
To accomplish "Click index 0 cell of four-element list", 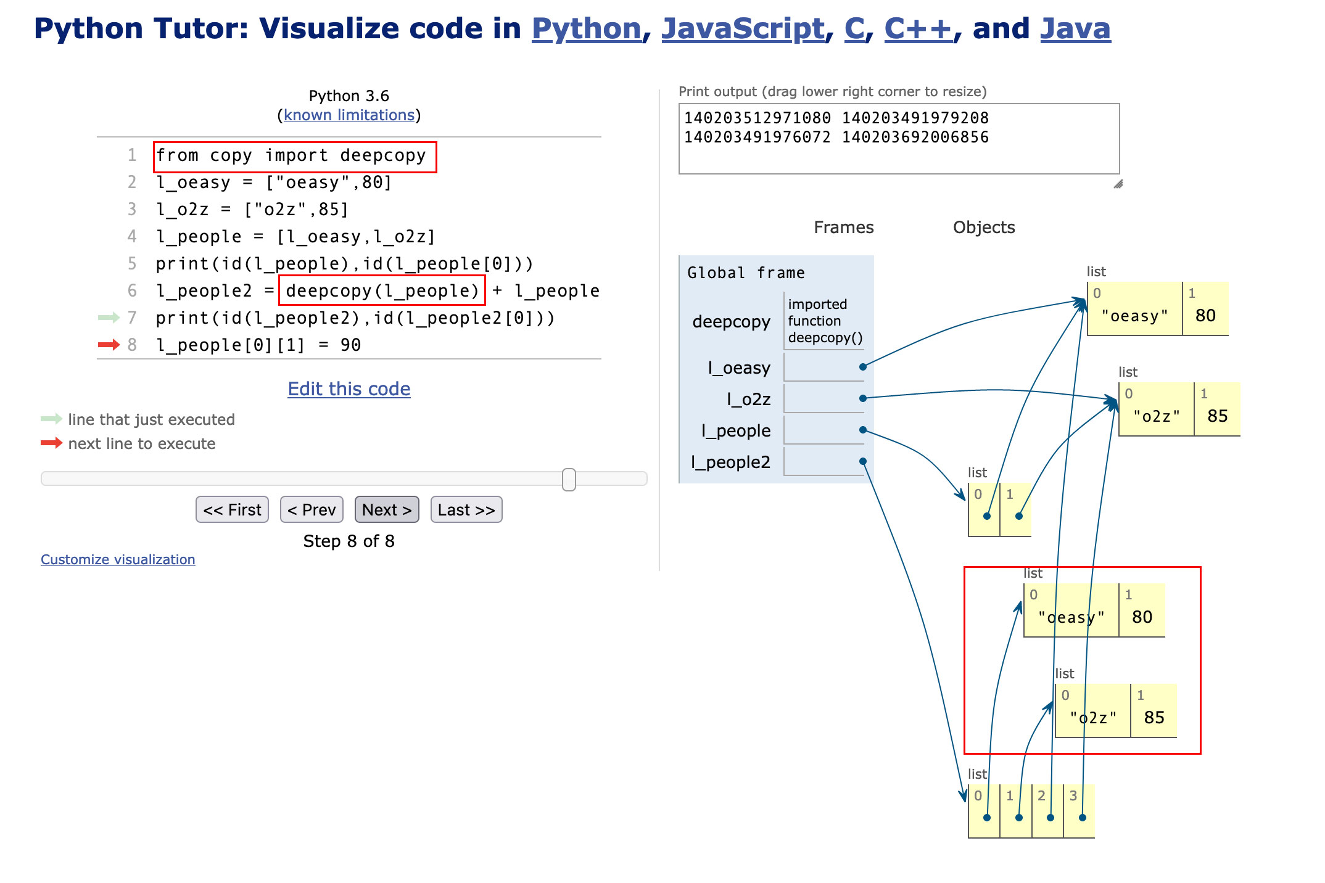I will point(984,811).
